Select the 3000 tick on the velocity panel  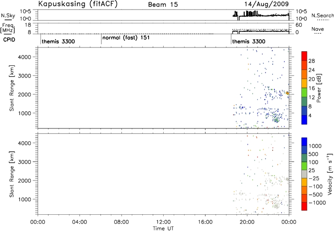[25, 162]
